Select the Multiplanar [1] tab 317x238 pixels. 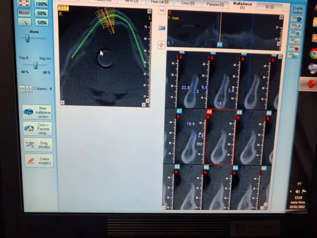243,5
